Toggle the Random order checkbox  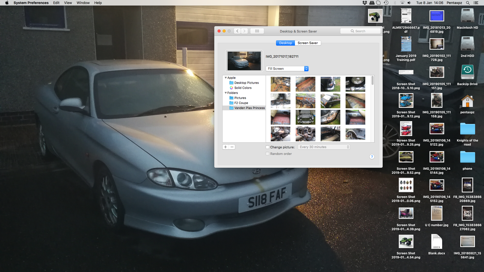(267, 154)
